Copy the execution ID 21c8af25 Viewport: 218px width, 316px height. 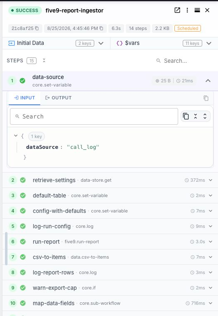(x=37, y=28)
